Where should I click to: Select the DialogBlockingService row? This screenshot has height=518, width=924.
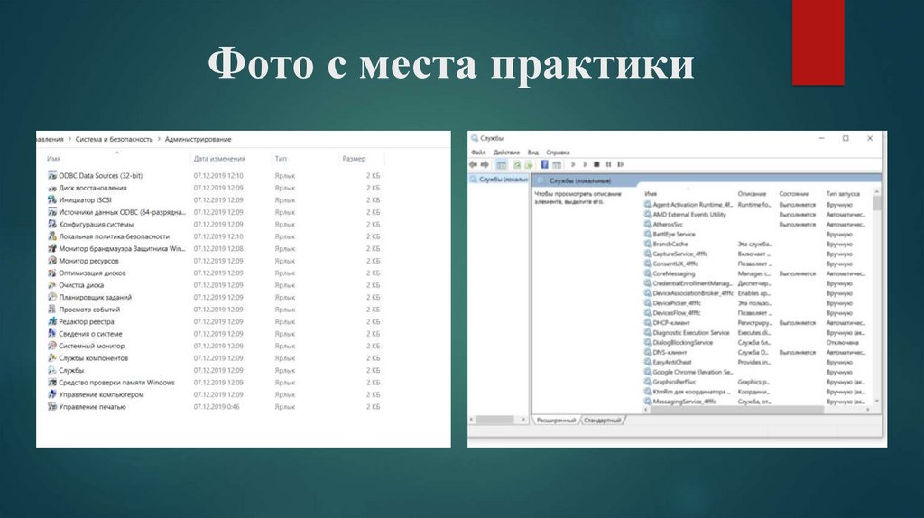tap(757, 342)
